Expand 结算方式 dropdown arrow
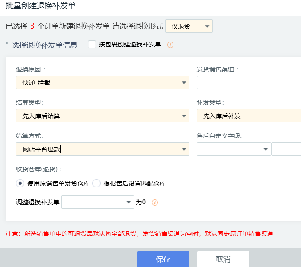301x267 pixels. 184,149
